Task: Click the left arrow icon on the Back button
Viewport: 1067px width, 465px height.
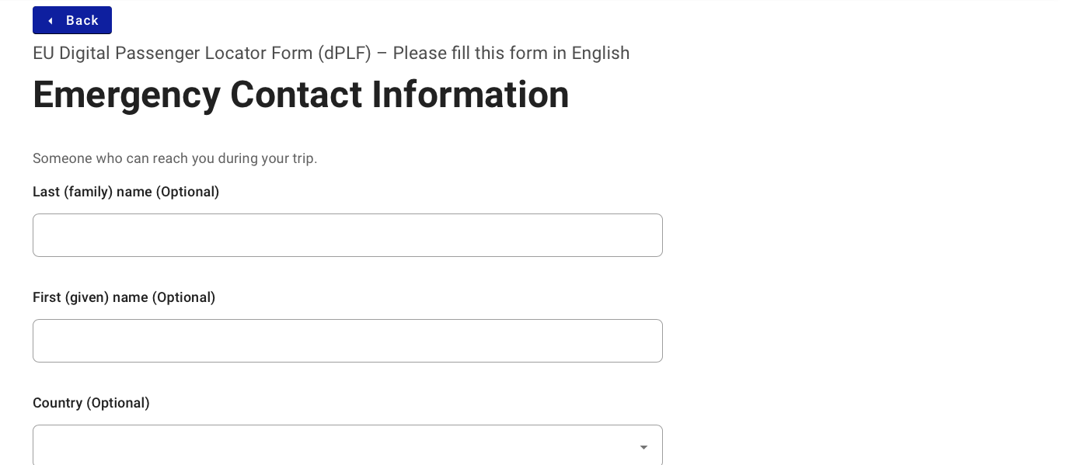Action: 51,20
